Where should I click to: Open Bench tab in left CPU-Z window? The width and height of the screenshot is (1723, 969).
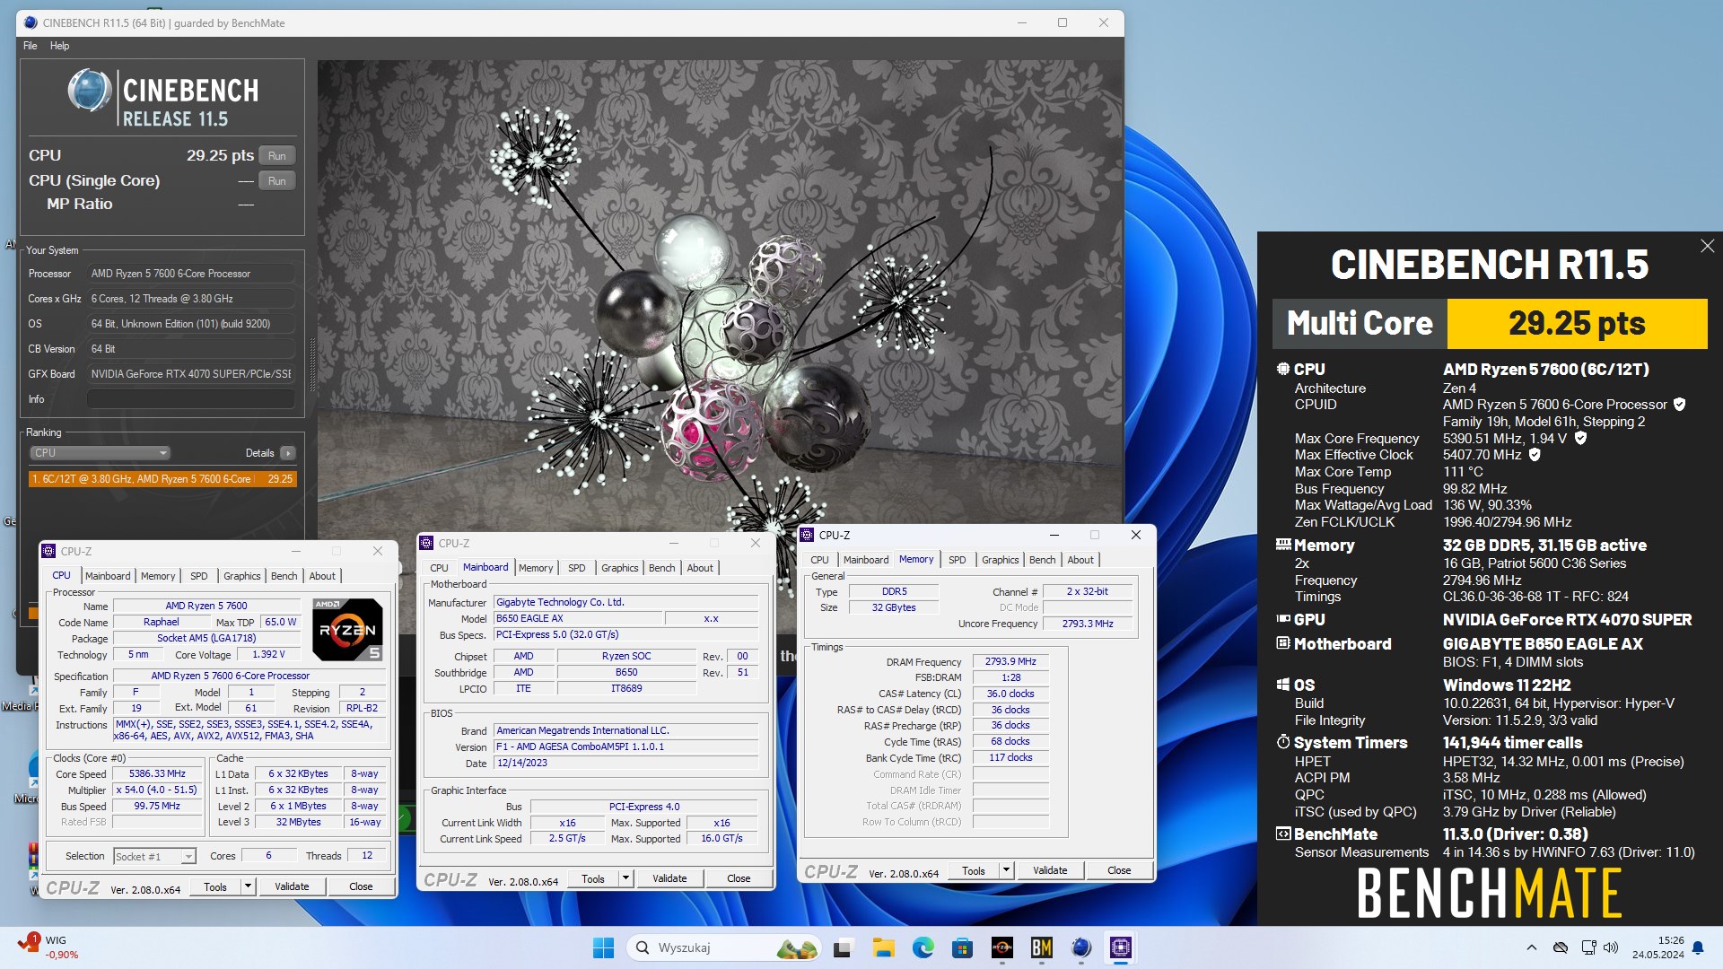pyautogui.click(x=284, y=576)
